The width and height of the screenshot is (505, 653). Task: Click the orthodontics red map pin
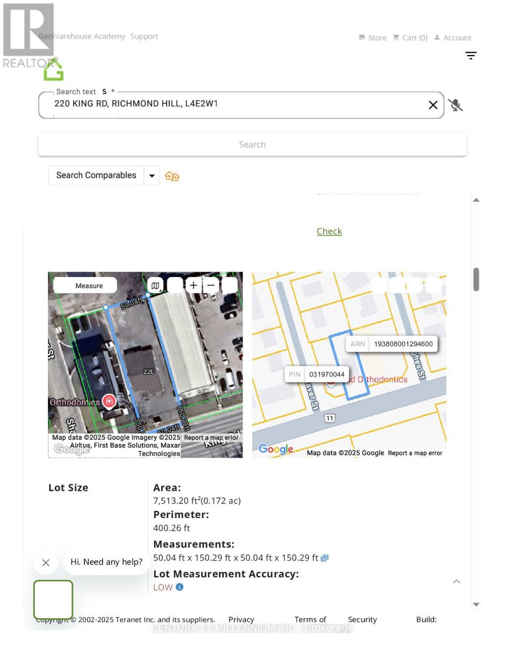click(x=109, y=402)
